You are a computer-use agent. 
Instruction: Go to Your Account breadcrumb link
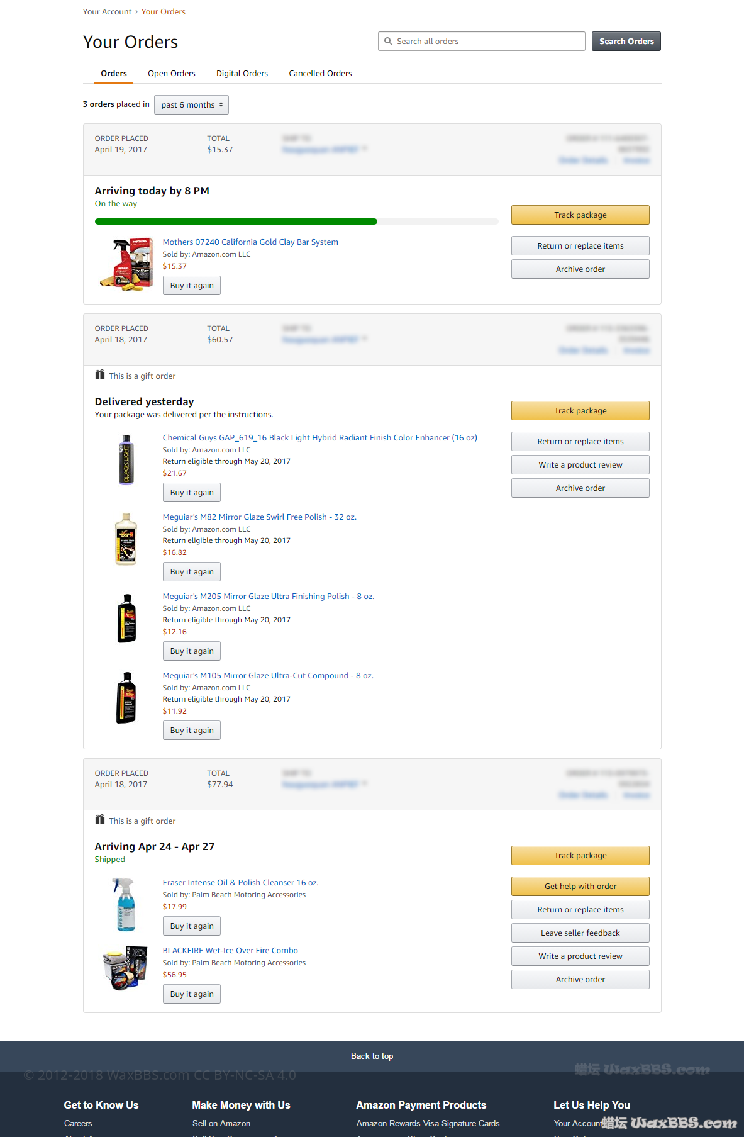click(x=107, y=12)
